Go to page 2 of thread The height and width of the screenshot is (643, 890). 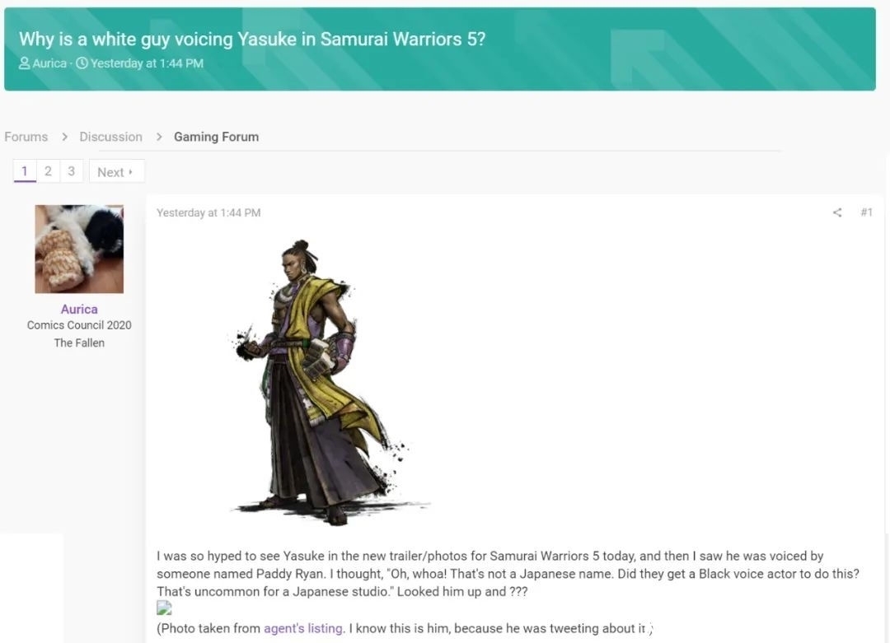coord(49,171)
